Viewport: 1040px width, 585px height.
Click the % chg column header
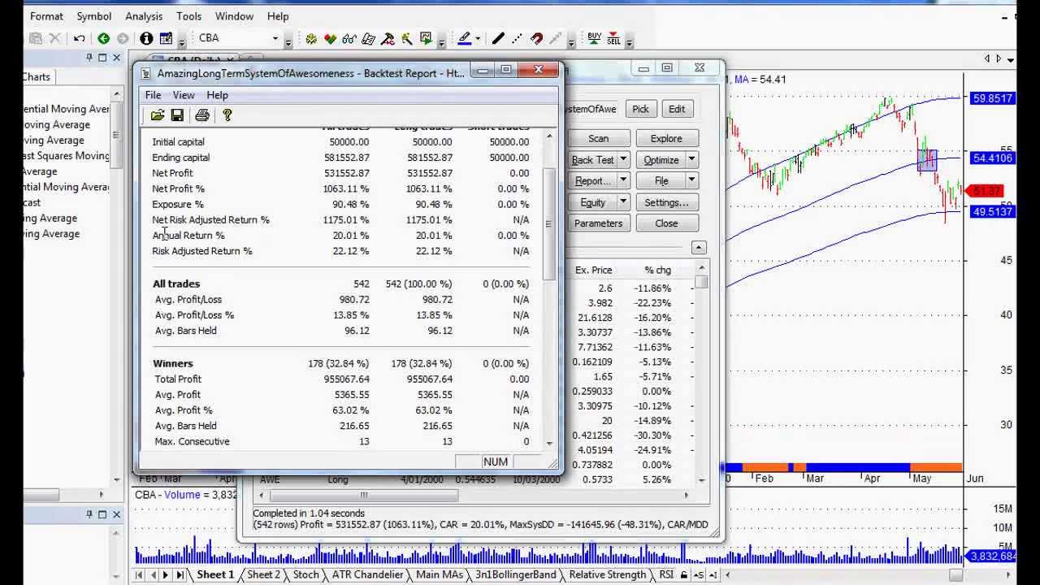657,270
